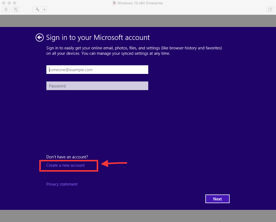Close the VM window red button
Screen dimensions: 276x222
pos(4,3)
